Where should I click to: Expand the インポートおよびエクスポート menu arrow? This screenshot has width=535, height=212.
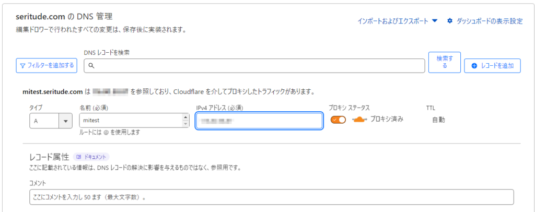coord(434,21)
